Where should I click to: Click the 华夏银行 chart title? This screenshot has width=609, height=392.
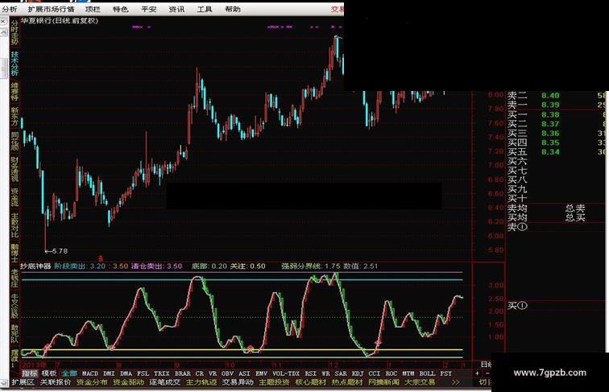click(x=59, y=21)
